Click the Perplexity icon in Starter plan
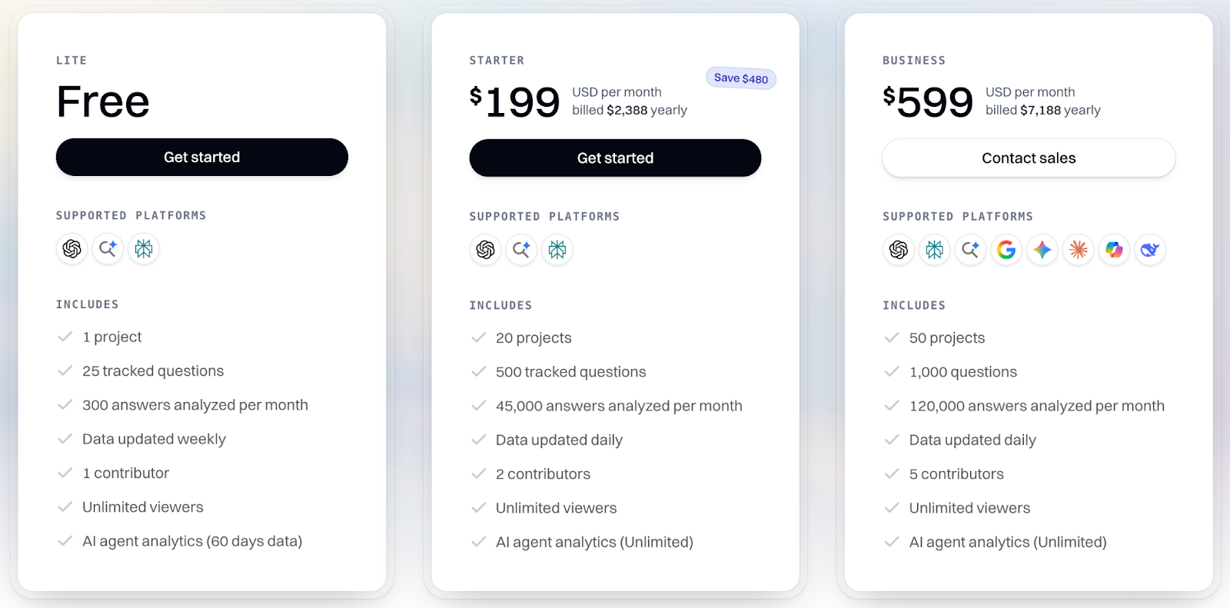This screenshot has height=608, width=1230. [557, 250]
